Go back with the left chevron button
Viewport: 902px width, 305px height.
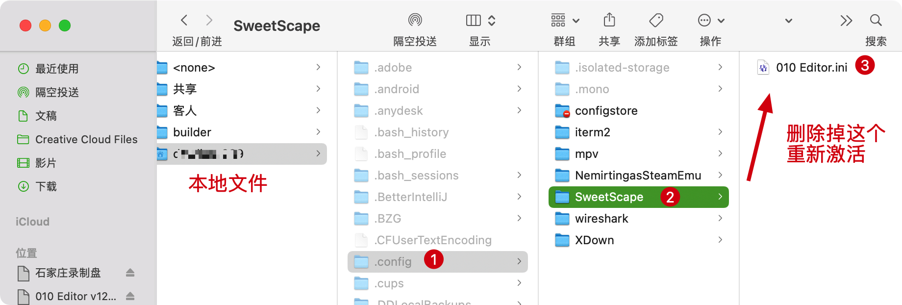[184, 20]
